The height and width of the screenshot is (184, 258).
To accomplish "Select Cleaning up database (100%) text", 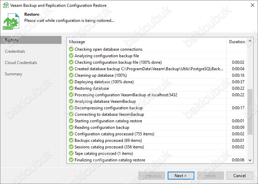I will [x=101, y=75].
